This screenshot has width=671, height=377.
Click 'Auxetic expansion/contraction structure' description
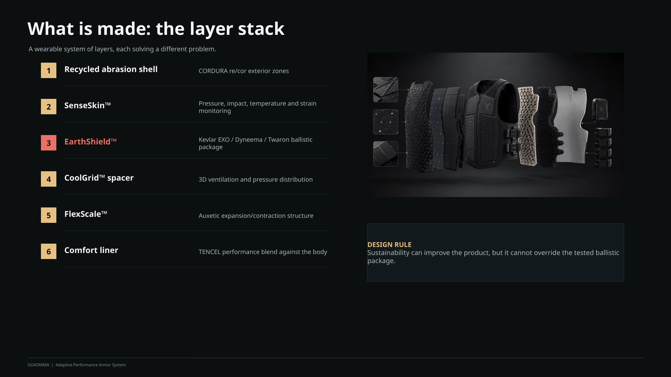(x=256, y=216)
